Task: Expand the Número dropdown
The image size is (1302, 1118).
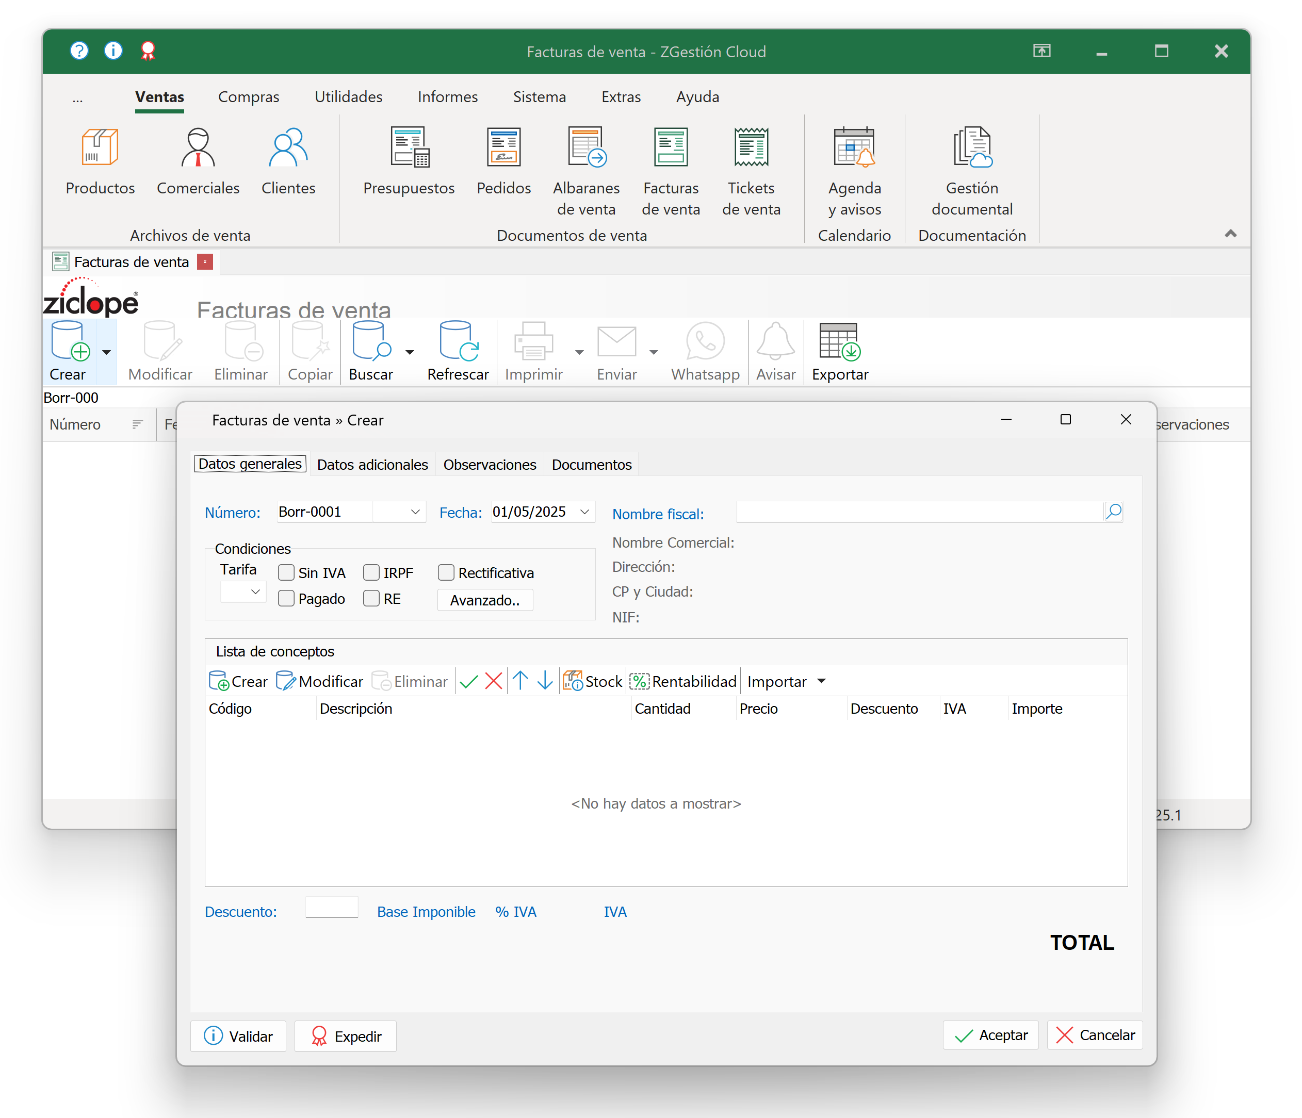Action: click(x=415, y=512)
